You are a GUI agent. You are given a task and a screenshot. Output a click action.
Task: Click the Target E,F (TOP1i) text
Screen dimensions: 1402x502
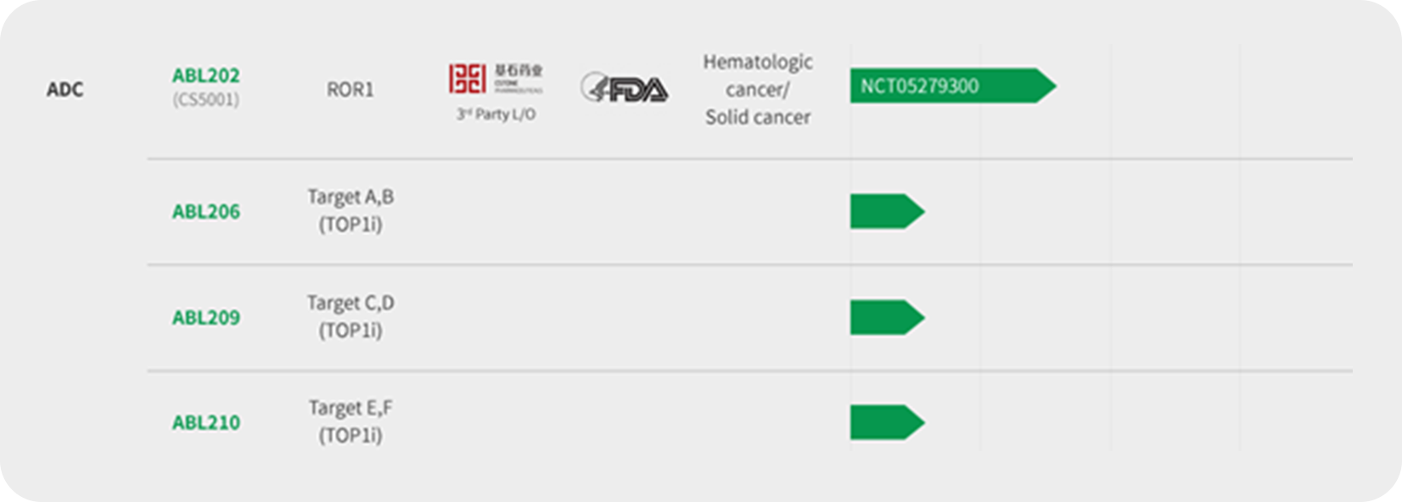pos(350,421)
